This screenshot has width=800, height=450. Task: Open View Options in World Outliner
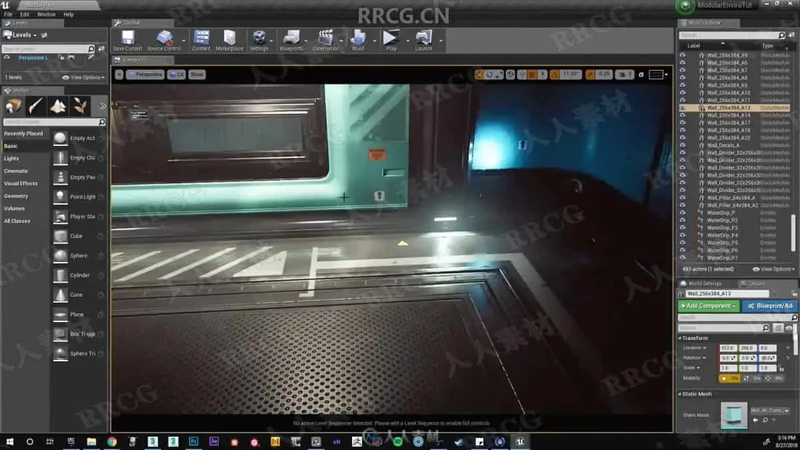coord(773,269)
